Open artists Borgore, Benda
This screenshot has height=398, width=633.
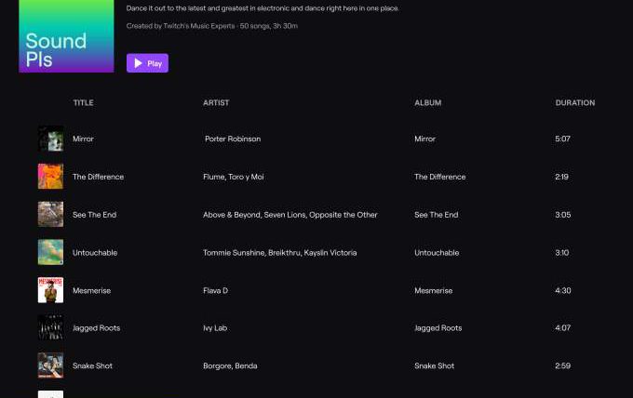point(230,365)
